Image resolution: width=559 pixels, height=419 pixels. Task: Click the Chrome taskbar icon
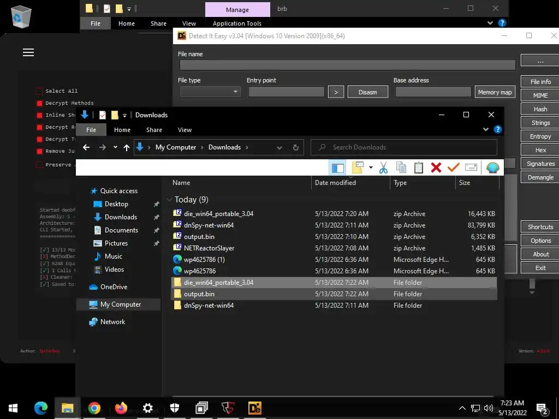[94, 408]
